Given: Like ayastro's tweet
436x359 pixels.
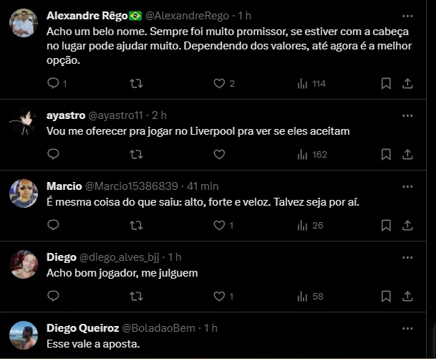Looking at the screenshot, I should [x=220, y=154].
